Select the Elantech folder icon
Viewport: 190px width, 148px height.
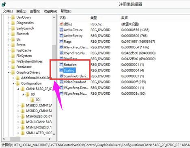coord(13,34)
